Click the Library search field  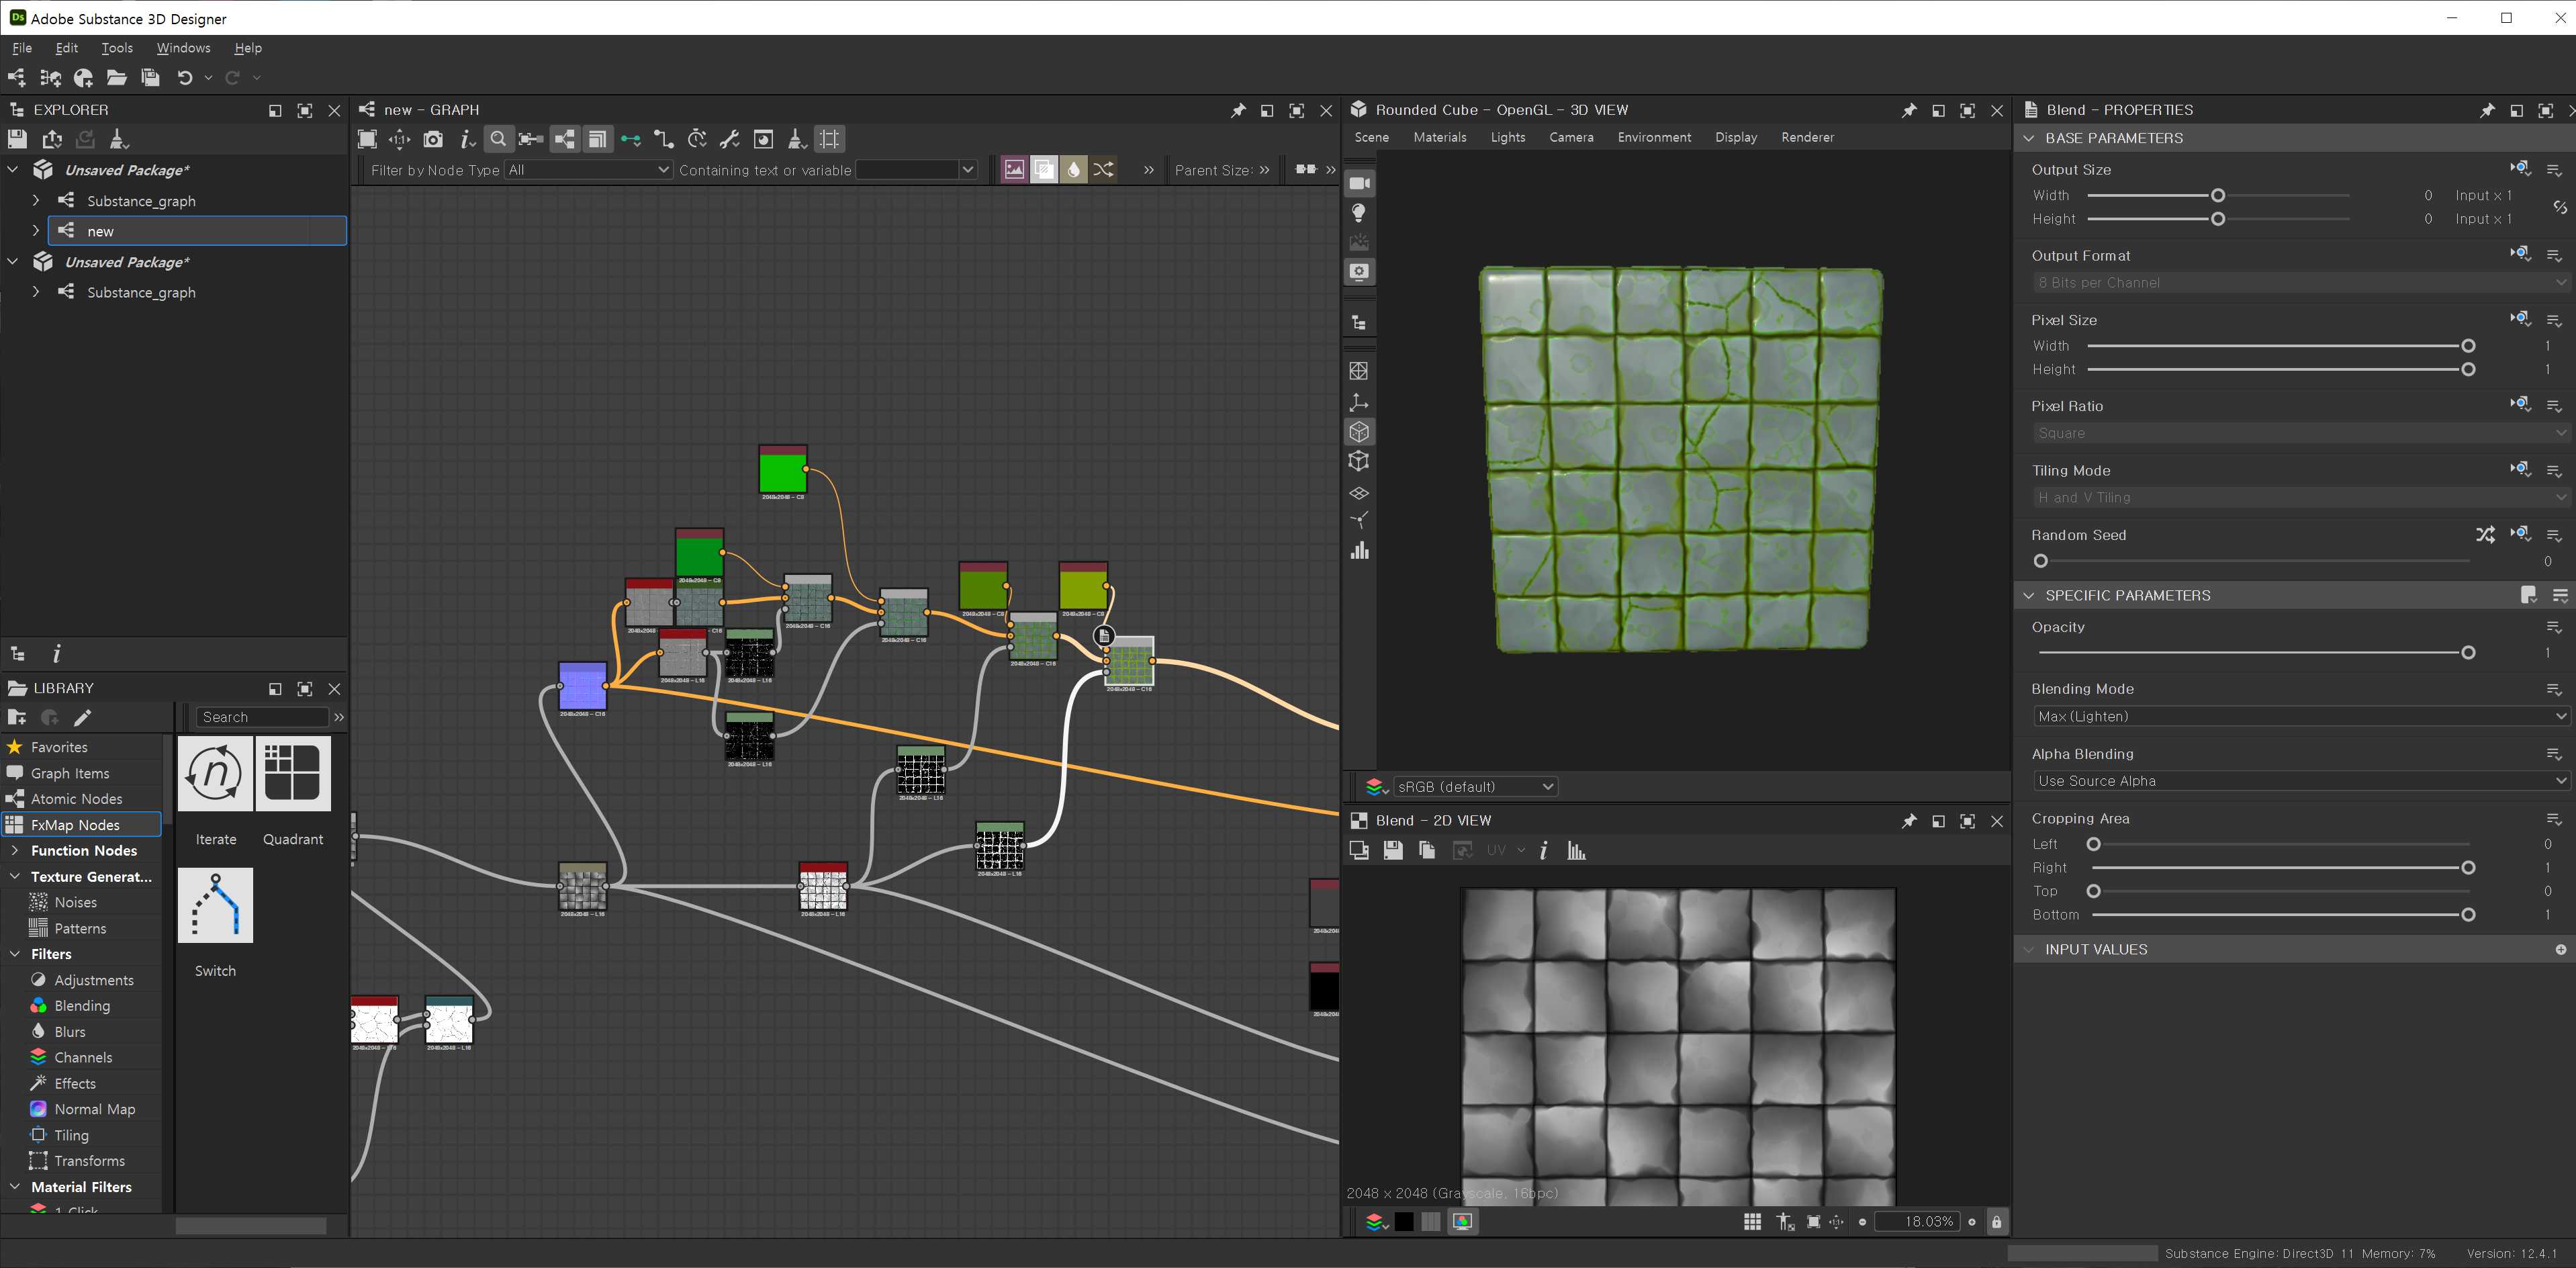[262, 717]
